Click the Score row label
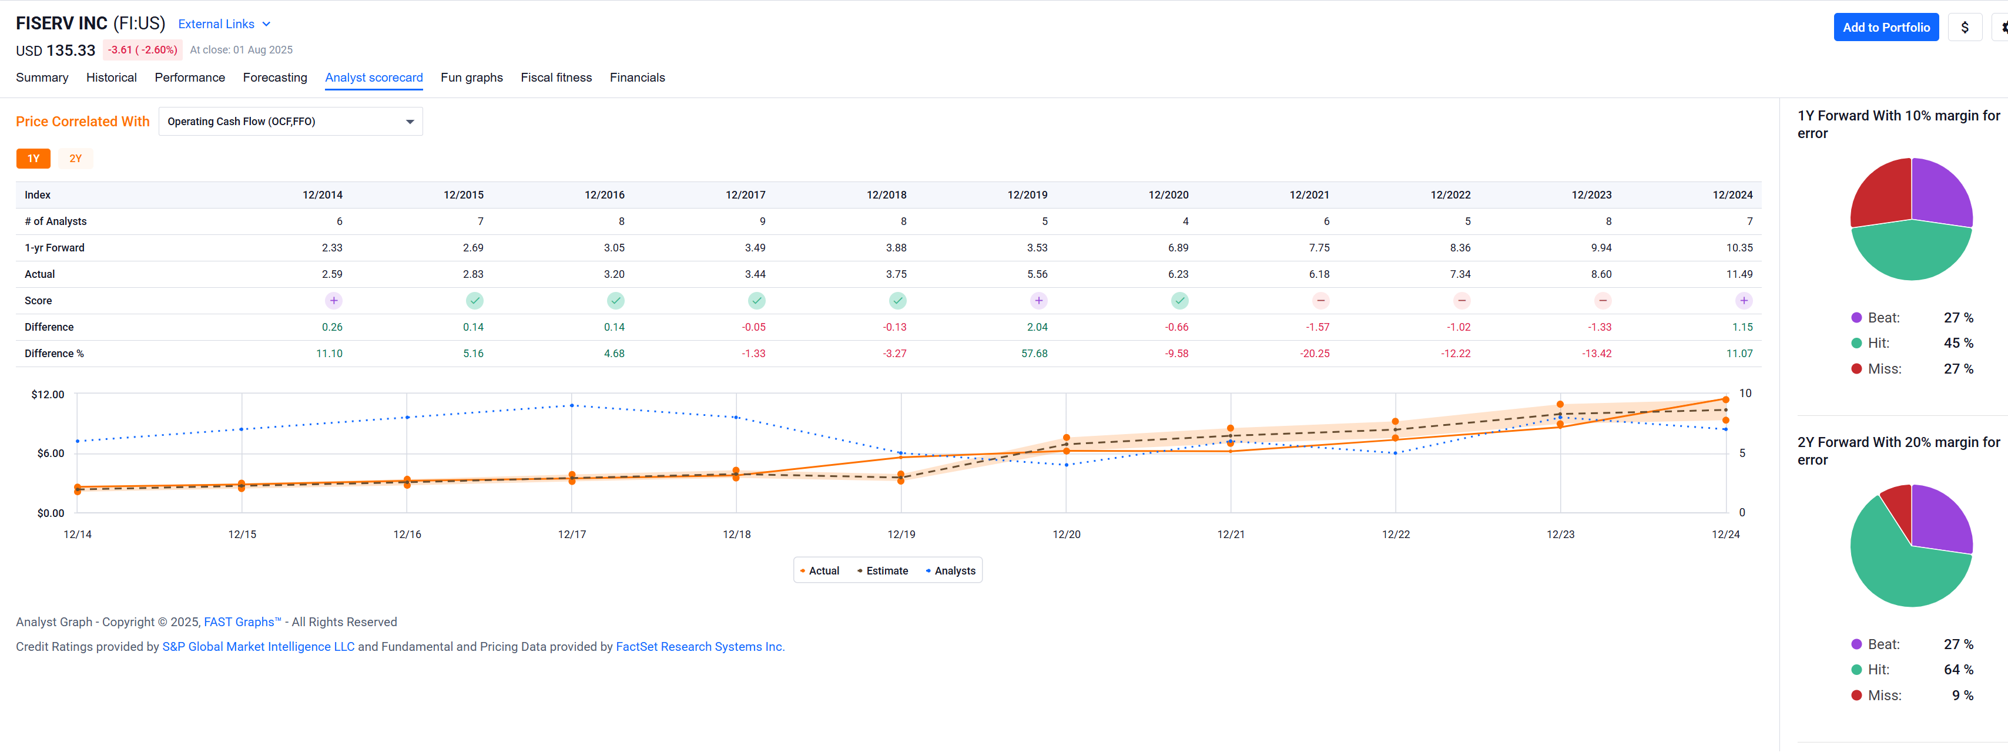The width and height of the screenshot is (2008, 756). click(x=38, y=301)
